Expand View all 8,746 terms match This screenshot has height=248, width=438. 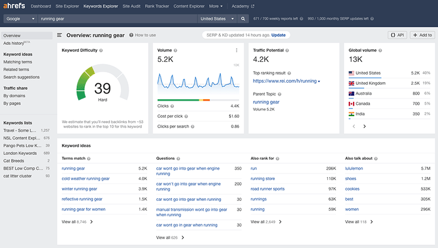77,222
